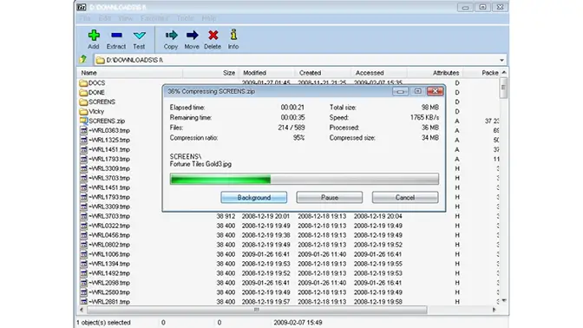Sort by Created column header
This screenshot has height=328, width=583.
point(323,73)
